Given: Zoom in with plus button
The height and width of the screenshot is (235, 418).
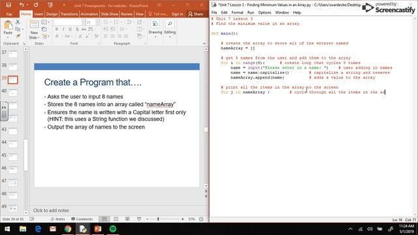Looking at the screenshot, I should click(x=183, y=219).
